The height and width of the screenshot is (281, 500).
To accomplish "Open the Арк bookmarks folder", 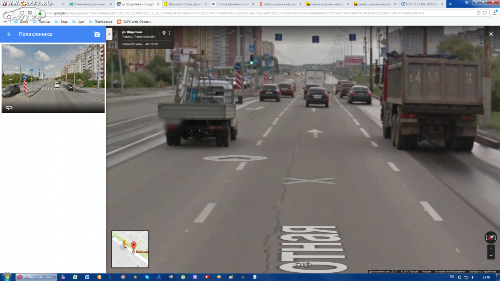I will pos(78,22).
